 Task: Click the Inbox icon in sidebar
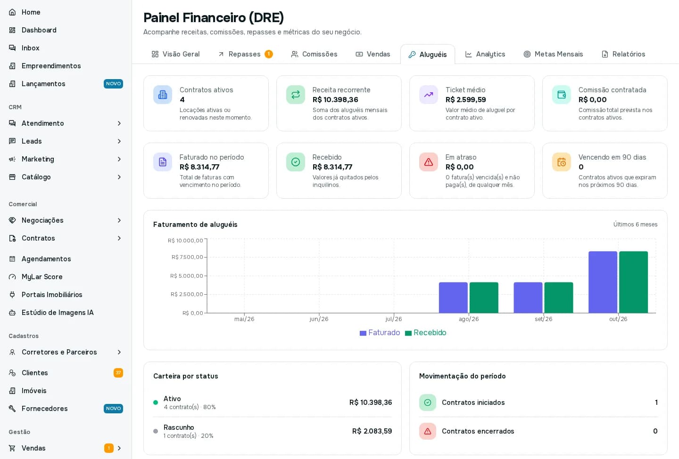[x=12, y=48]
